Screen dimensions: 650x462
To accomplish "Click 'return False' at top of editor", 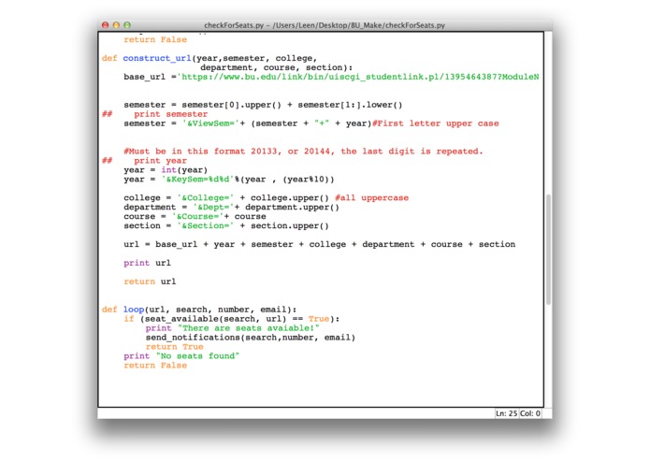I will pos(155,40).
